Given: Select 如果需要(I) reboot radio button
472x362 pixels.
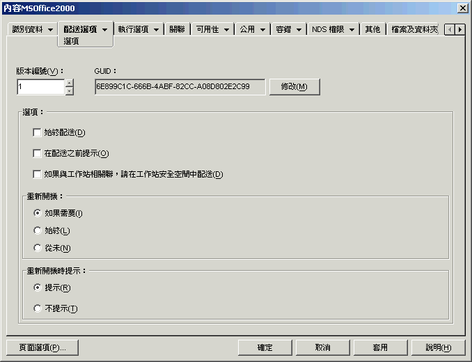Looking at the screenshot, I should coord(38,213).
